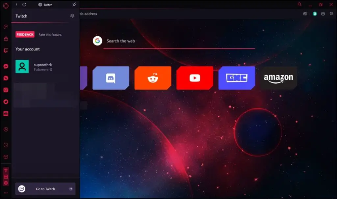Click the Twitch icon in the sidebar
This screenshot has width=337, height=199.
pyautogui.click(x=6, y=50)
